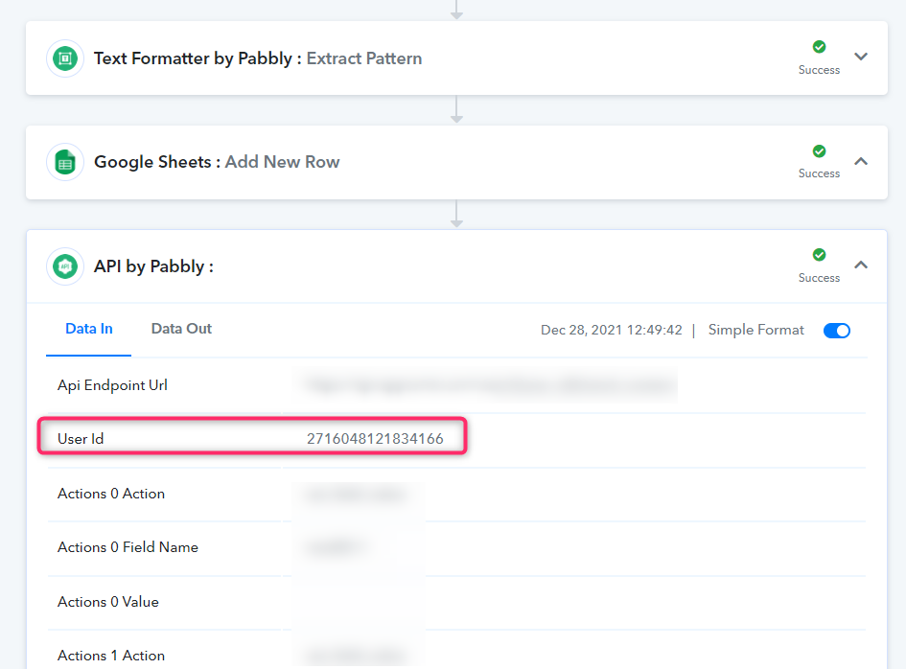The image size is (906, 669).
Task: Select the API by Pabbly title text
Action: pos(153,266)
